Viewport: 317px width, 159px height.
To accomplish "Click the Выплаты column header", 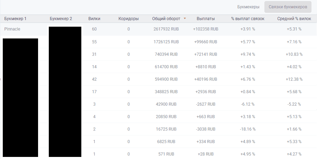I will 206,19.
